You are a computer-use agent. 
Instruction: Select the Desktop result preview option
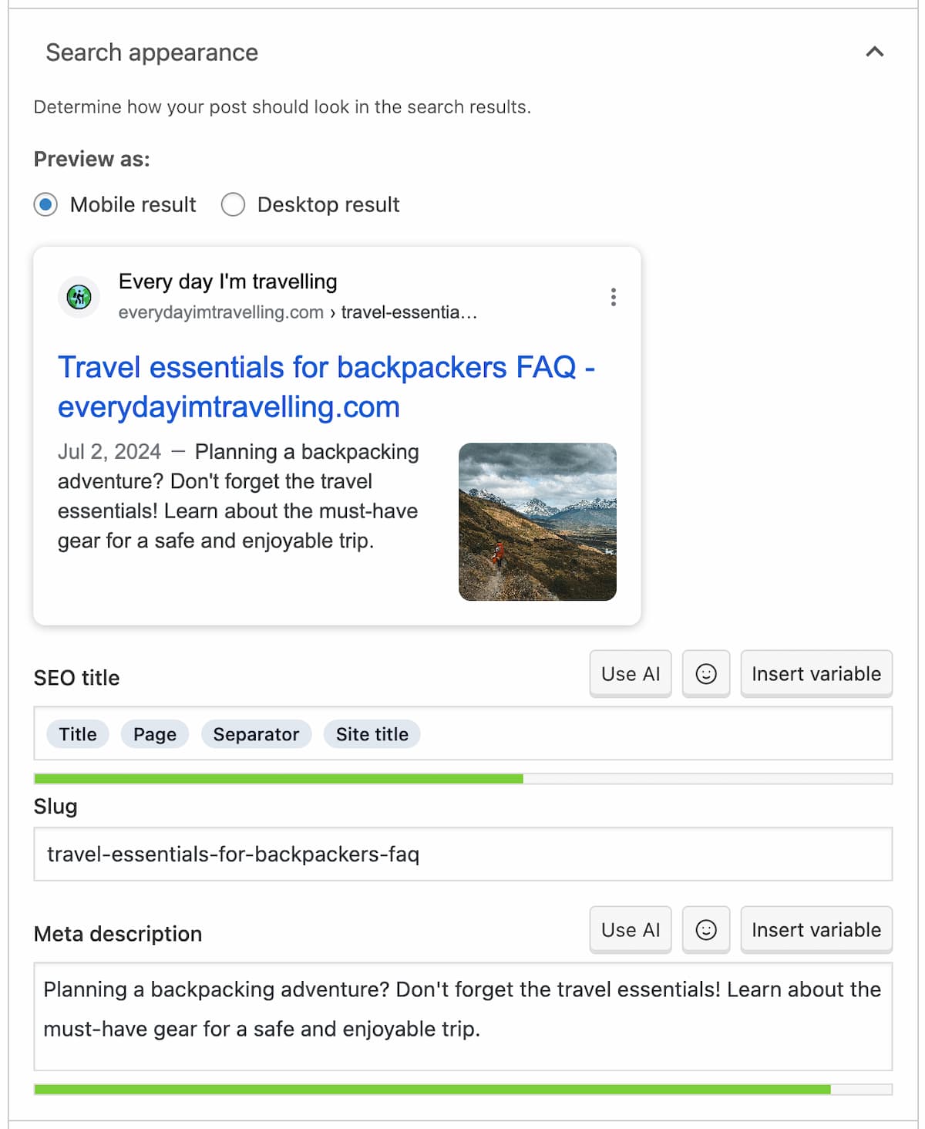click(x=233, y=204)
